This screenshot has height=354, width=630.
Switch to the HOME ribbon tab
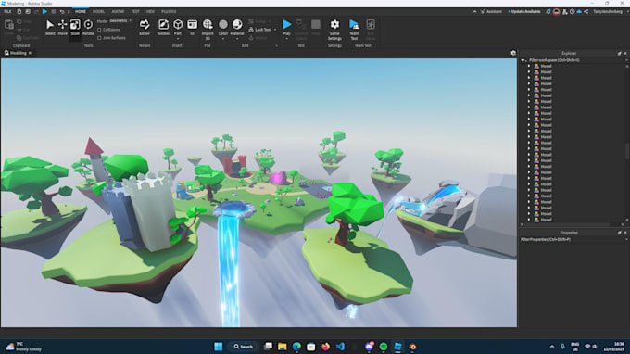coord(81,12)
